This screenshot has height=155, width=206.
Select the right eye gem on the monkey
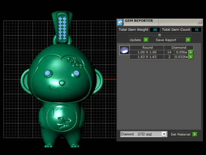coord(76,73)
